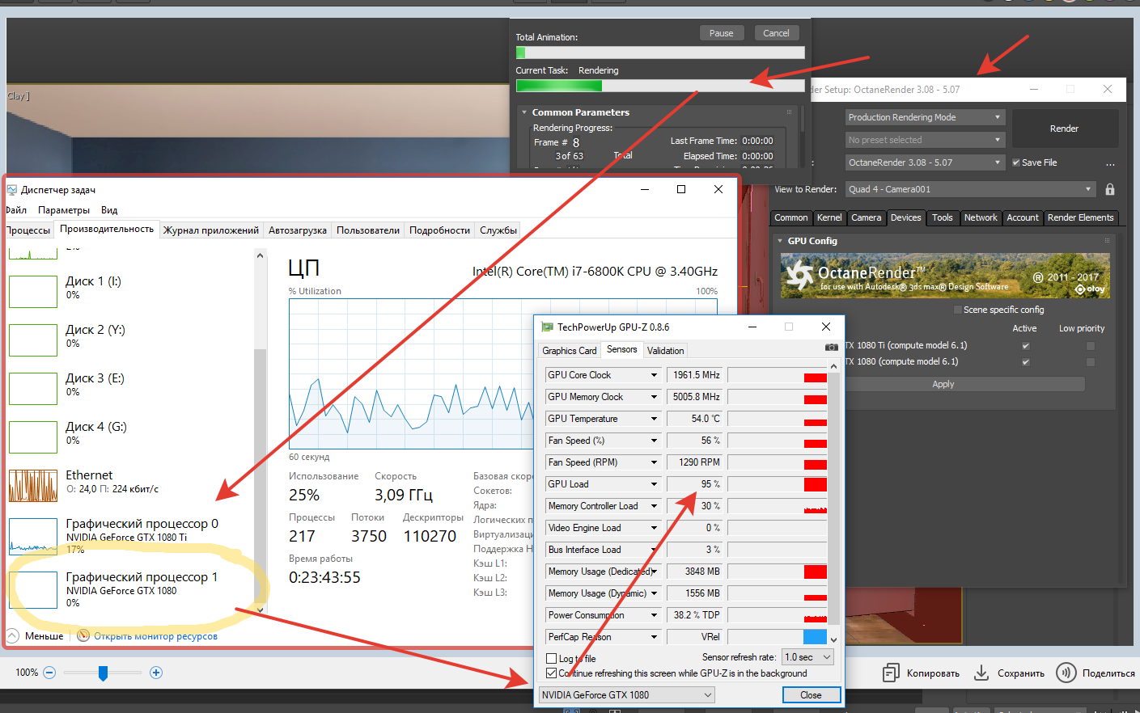
Task: Select the Диск 3 (E:) graph thumbnail
Action: (33, 389)
